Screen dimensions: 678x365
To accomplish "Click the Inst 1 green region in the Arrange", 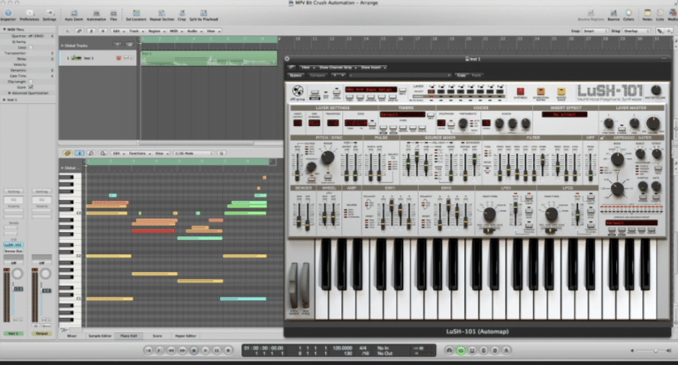I will (x=209, y=58).
